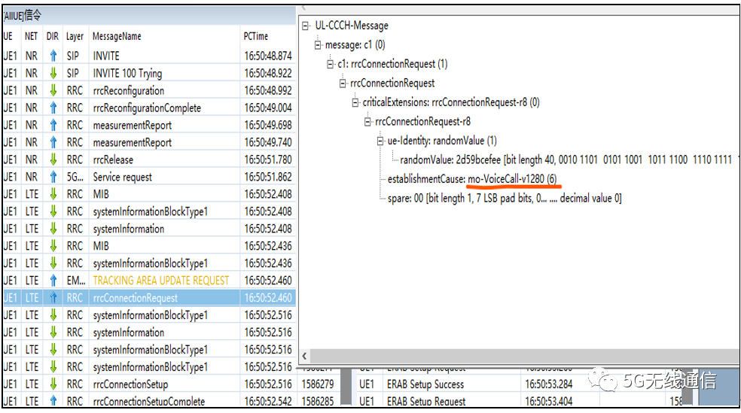
Task: Select the rrcReconfiguration message
Action: point(129,90)
